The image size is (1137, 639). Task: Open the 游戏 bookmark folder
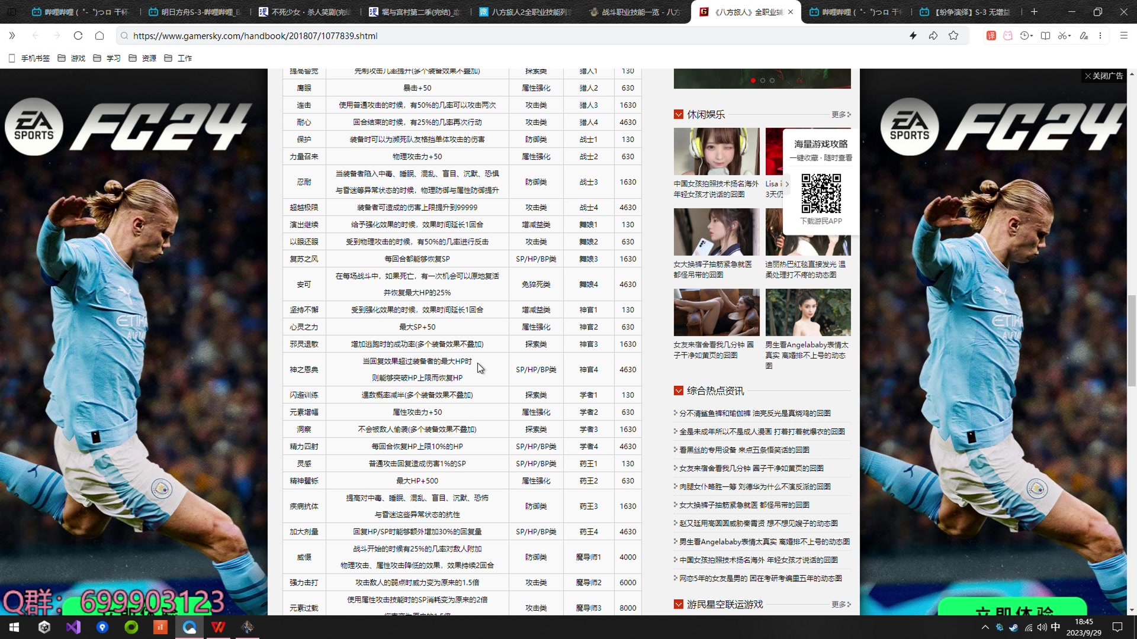(72, 58)
